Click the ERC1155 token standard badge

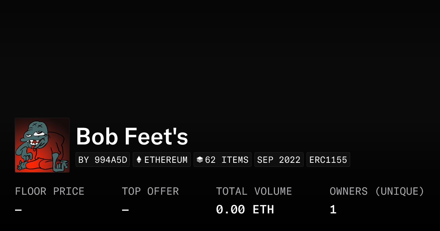pyautogui.click(x=328, y=160)
